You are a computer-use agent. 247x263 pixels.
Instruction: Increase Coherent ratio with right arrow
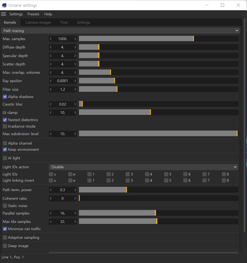pos(75,198)
